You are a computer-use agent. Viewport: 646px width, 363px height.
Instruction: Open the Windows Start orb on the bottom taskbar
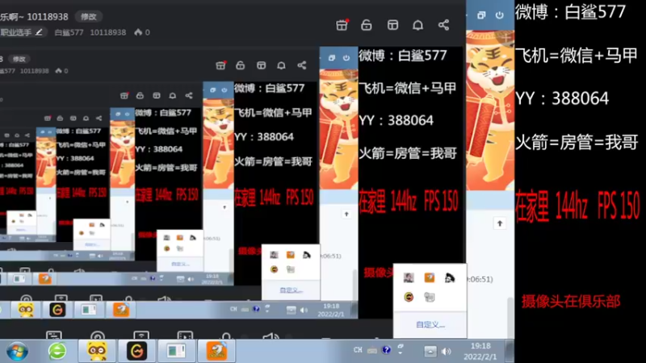(17, 352)
